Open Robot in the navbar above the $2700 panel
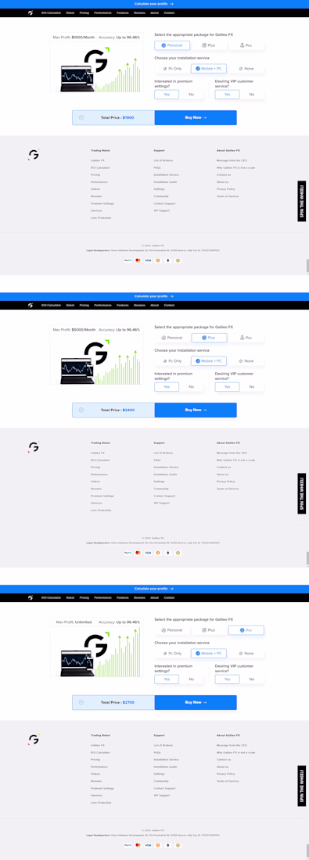This screenshot has width=309, height=860. click(x=70, y=597)
